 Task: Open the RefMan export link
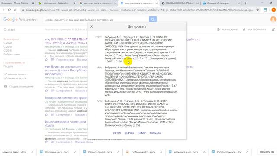click(142, 133)
